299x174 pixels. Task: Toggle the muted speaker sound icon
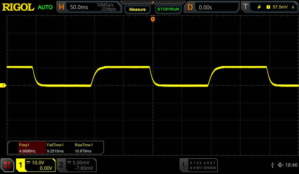[x=280, y=165]
